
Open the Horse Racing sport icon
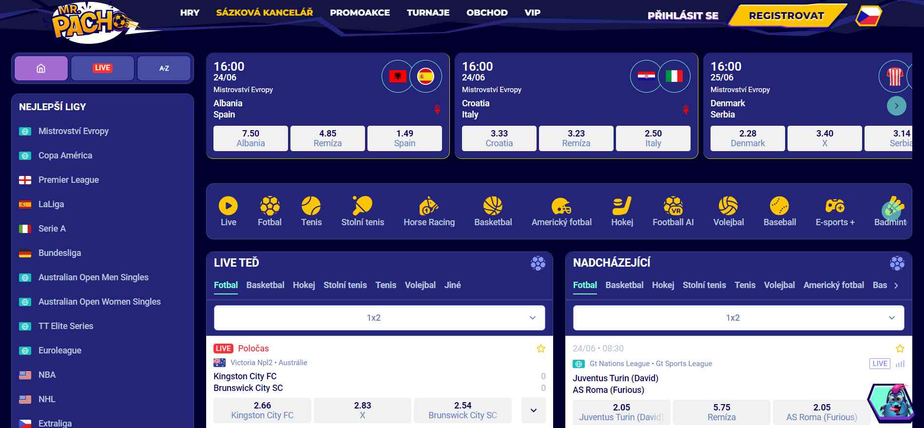click(x=429, y=206)
